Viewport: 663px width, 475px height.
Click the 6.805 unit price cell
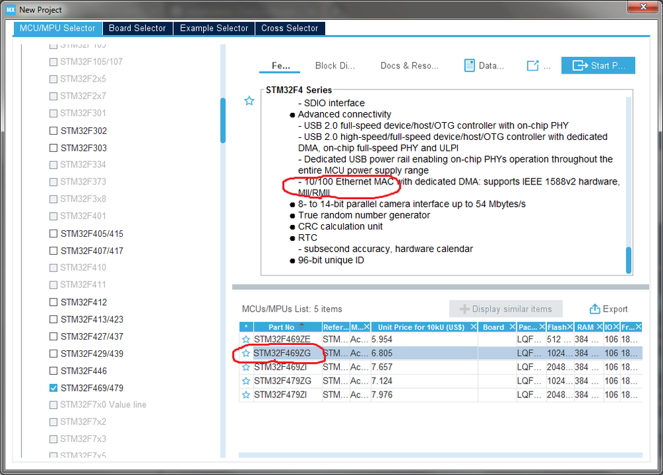pos(382,354)
